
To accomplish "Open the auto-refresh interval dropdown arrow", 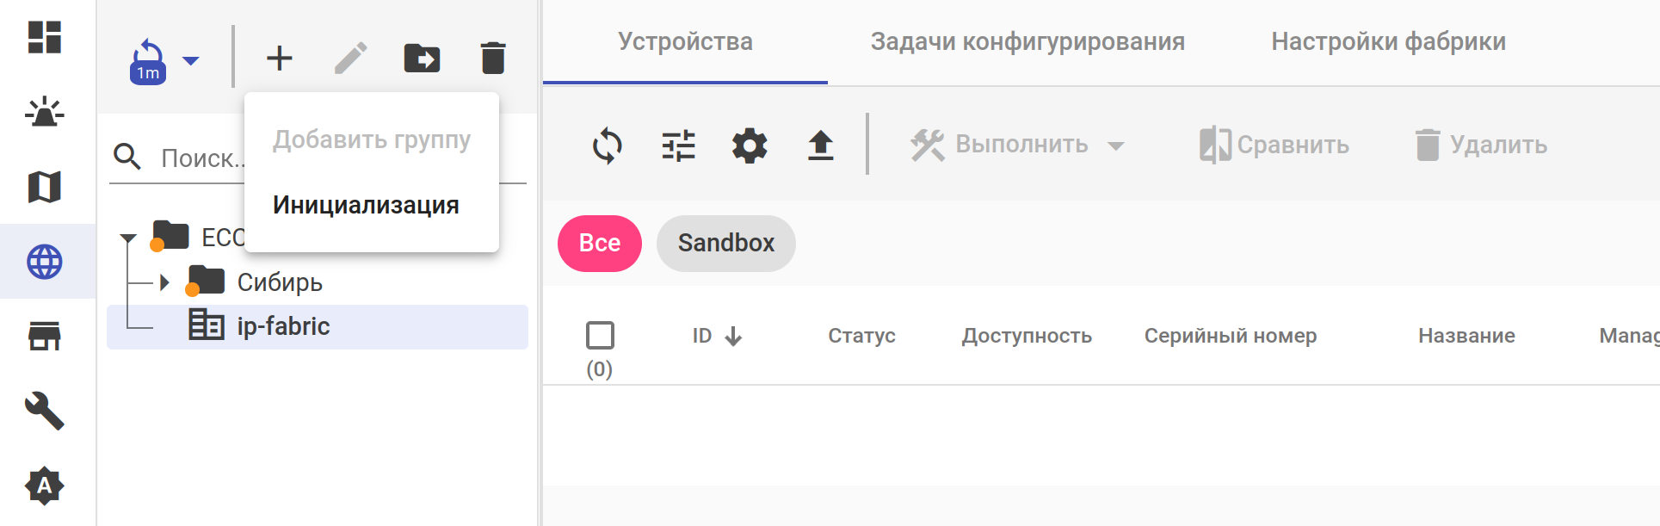I will (191, 60).
